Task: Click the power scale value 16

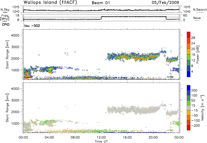Action: pos(193,55)
